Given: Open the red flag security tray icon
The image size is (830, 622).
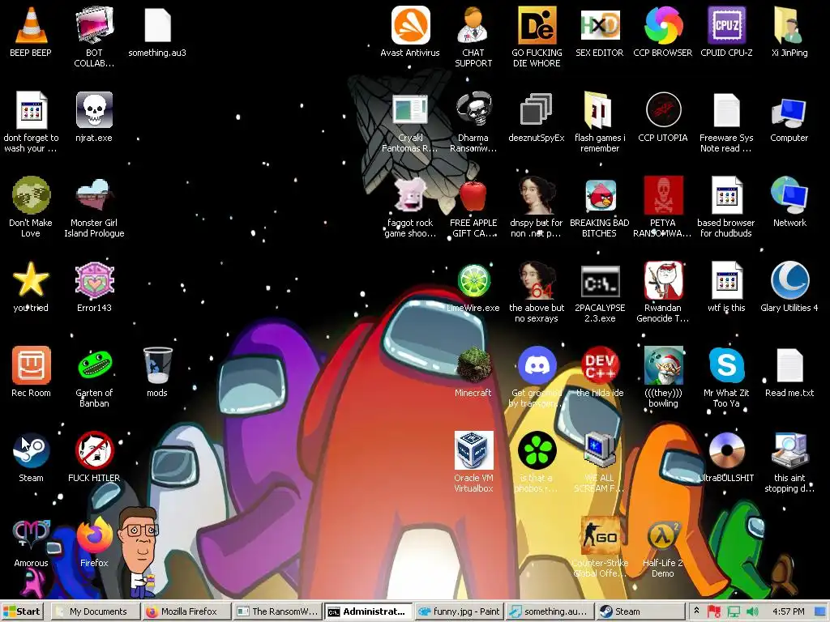Looking at the screenshot, I should (714, 612).
